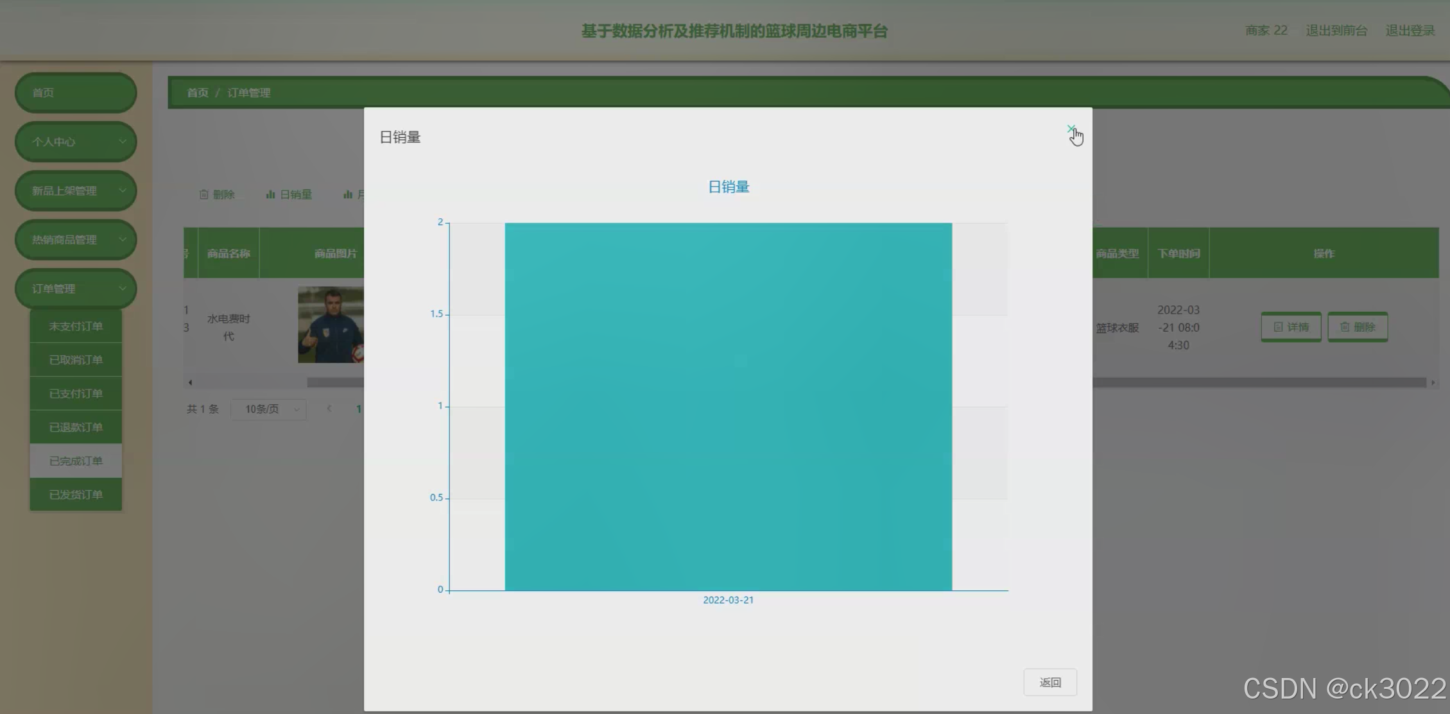Open 已退款订单 submenu item

(76, 427)
